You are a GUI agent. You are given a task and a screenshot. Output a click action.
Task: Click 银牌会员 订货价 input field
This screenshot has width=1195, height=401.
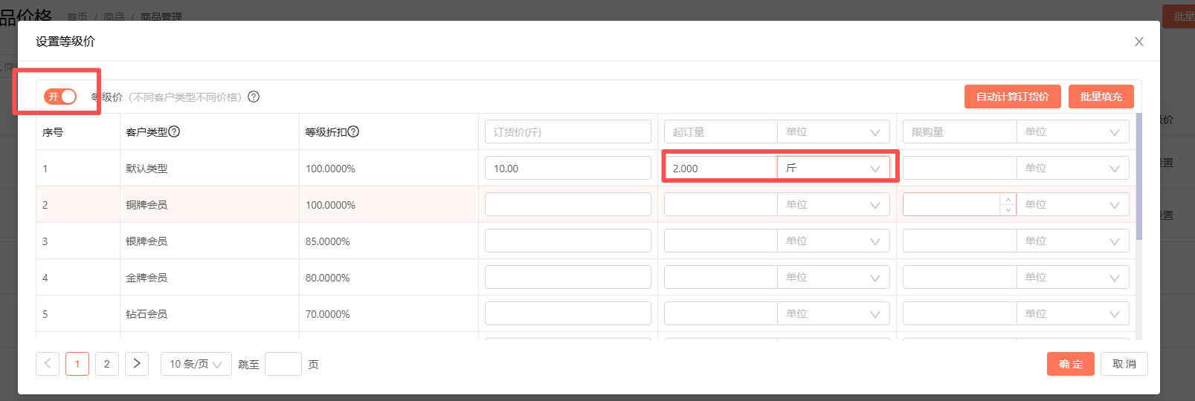[x=568, y=241]
